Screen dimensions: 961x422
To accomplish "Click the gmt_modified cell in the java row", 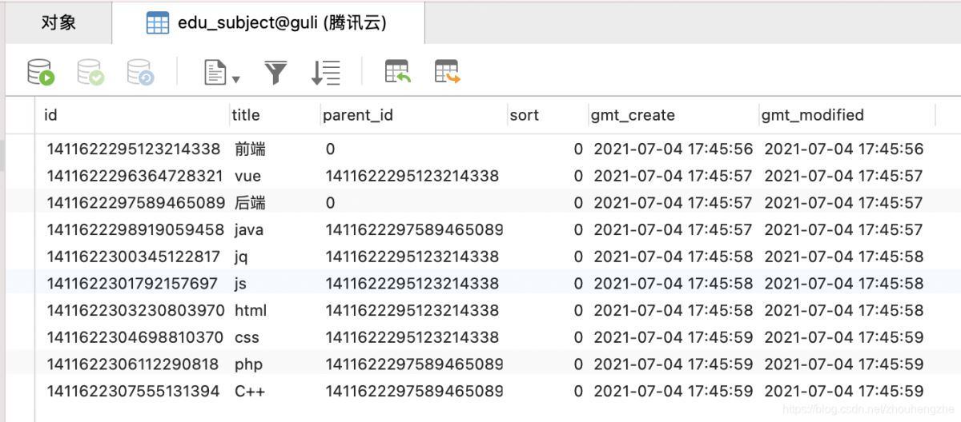I will [x=844, y=230].
